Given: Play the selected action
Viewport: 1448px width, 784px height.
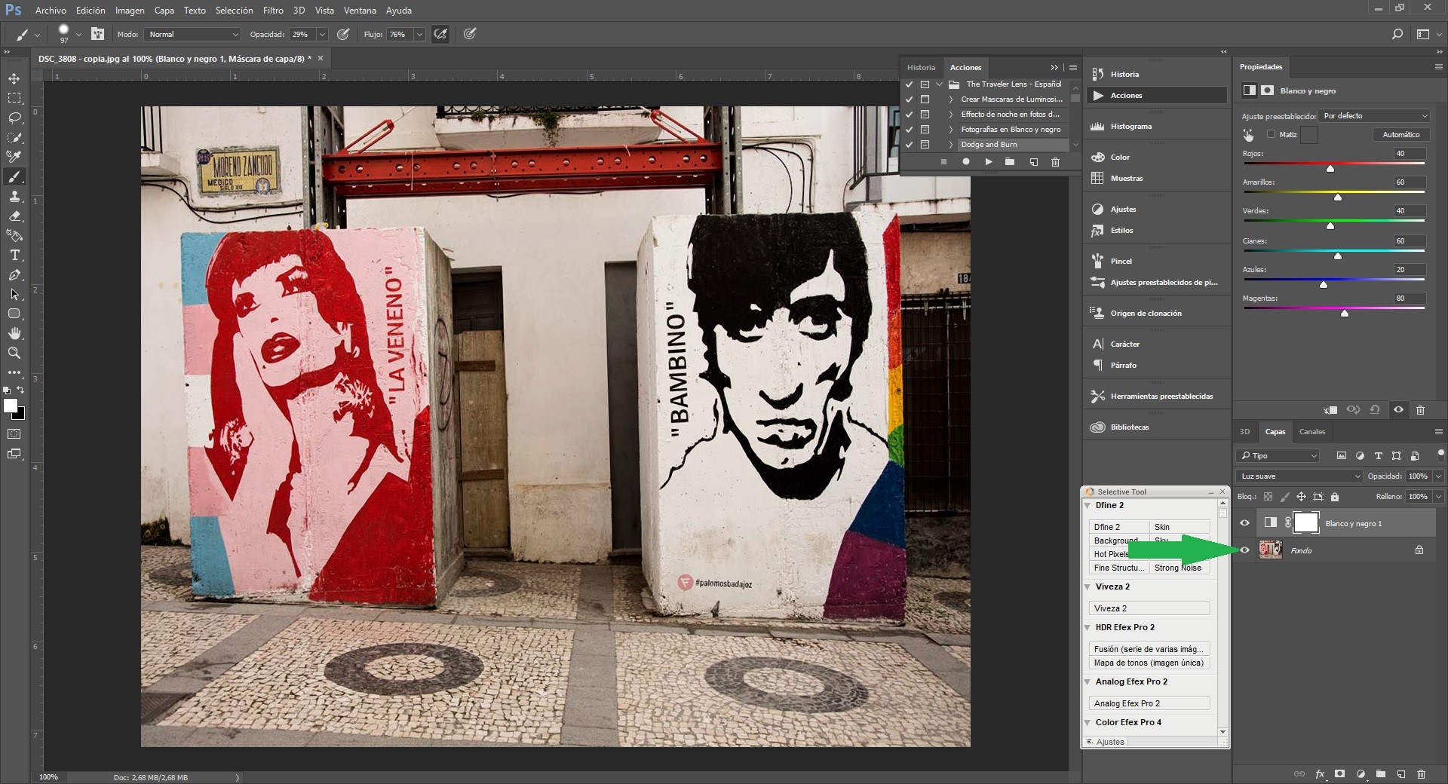Looking at the screenshot, I should 988,162.
